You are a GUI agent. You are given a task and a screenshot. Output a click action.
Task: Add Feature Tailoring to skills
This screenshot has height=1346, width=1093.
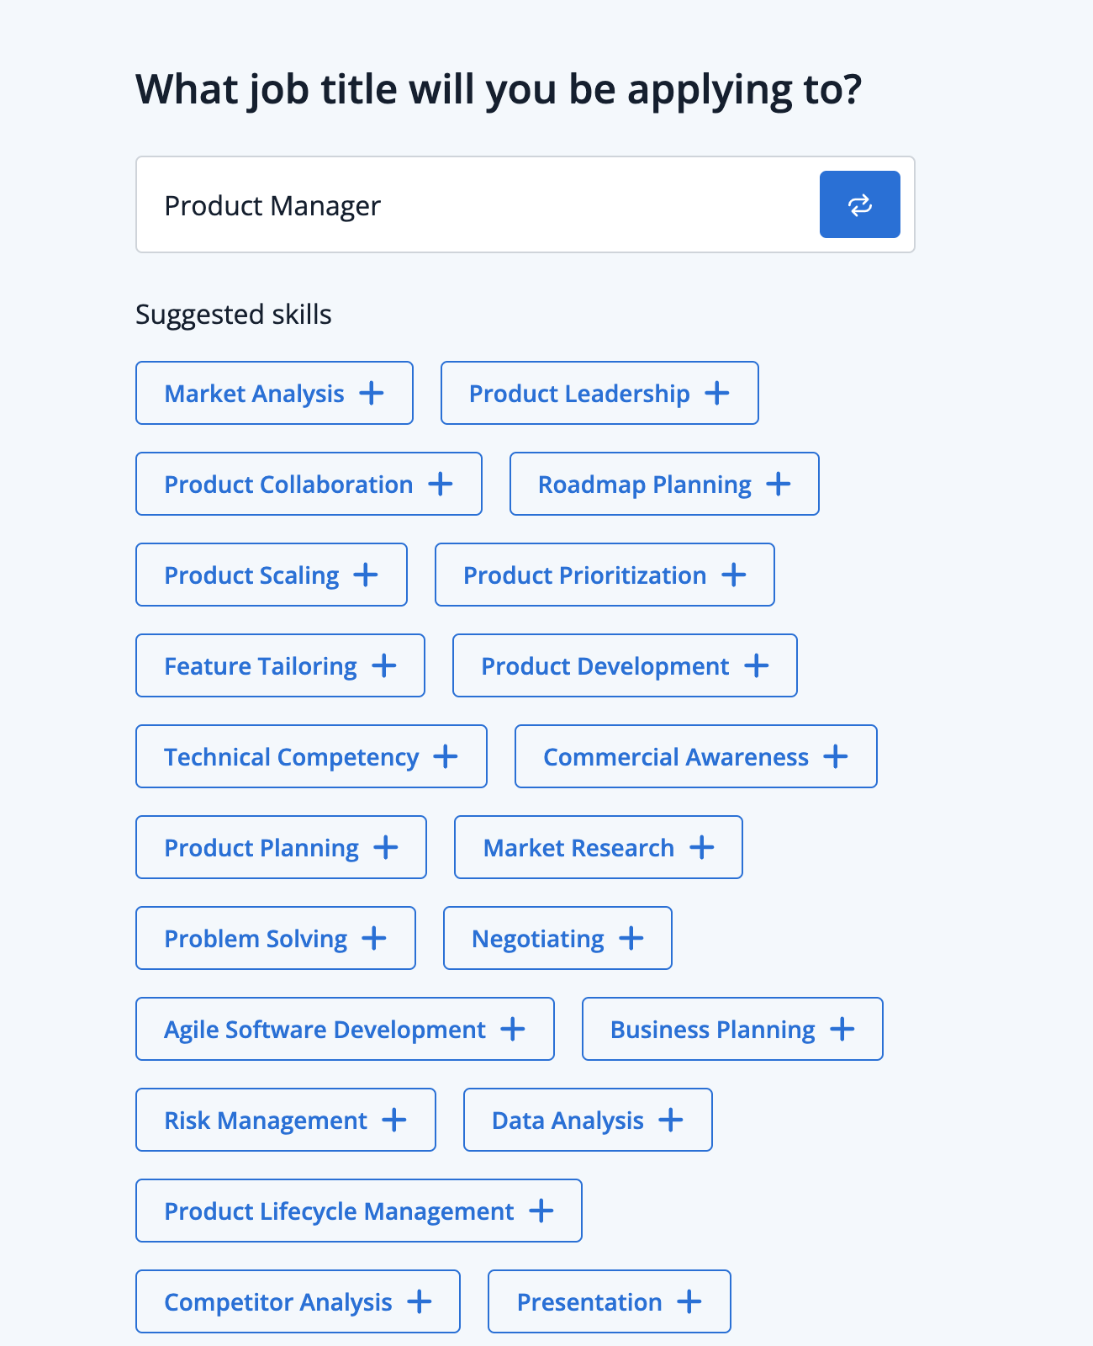280,665
